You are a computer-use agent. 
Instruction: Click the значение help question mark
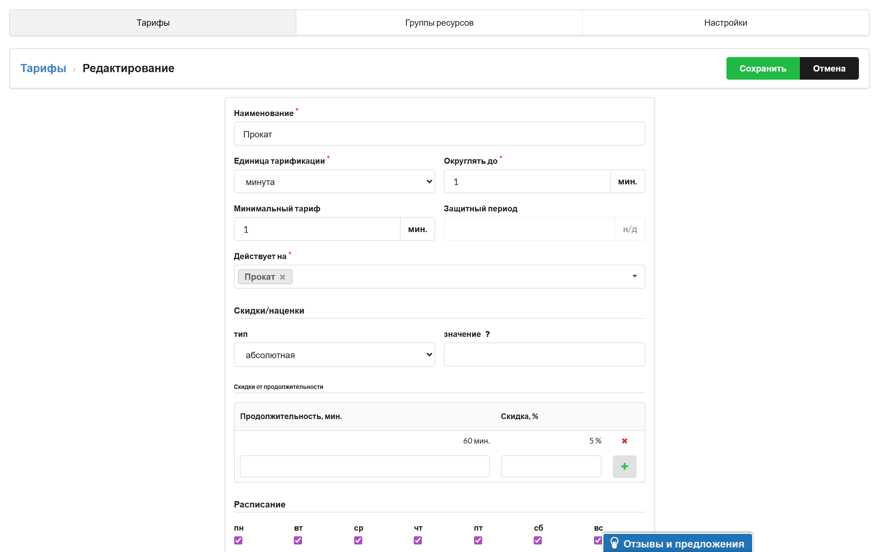point(487,334)
